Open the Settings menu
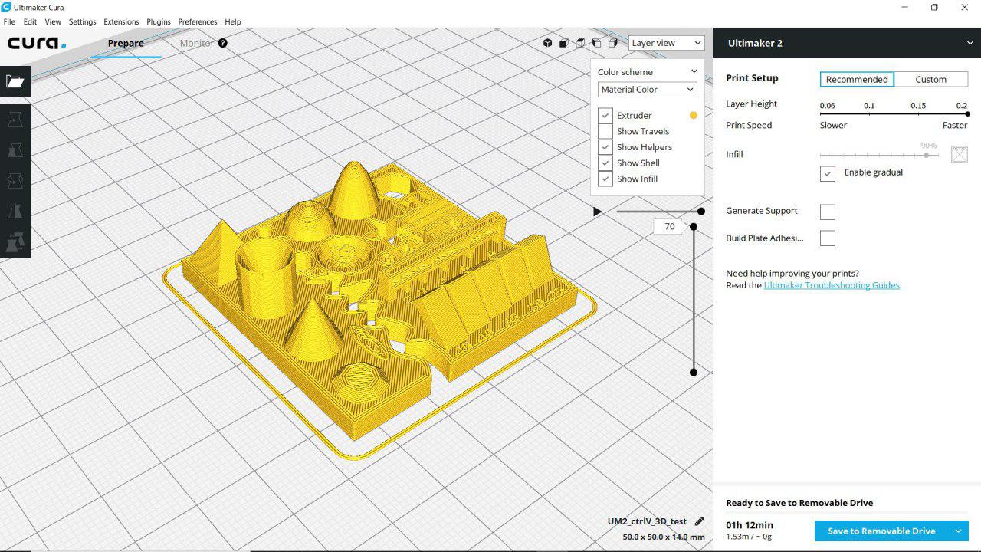The height and width of the screenshot is (552, 981). pyautogui.click(x=83, y=21)
